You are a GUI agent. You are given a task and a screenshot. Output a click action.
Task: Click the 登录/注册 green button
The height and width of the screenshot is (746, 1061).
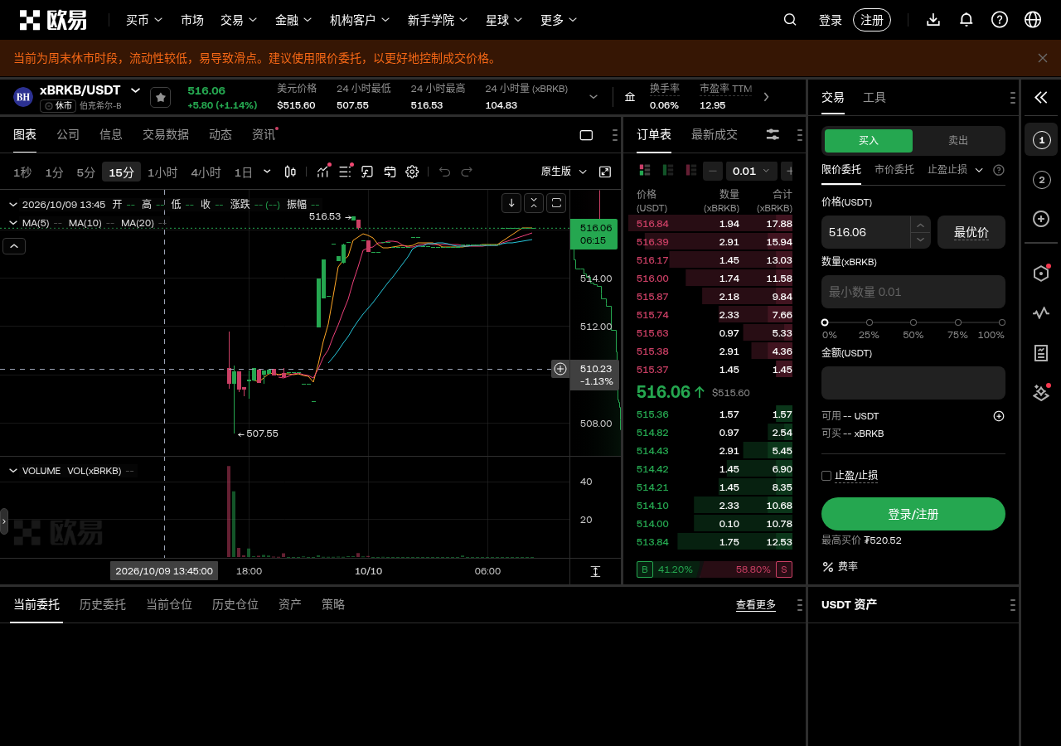913,514
